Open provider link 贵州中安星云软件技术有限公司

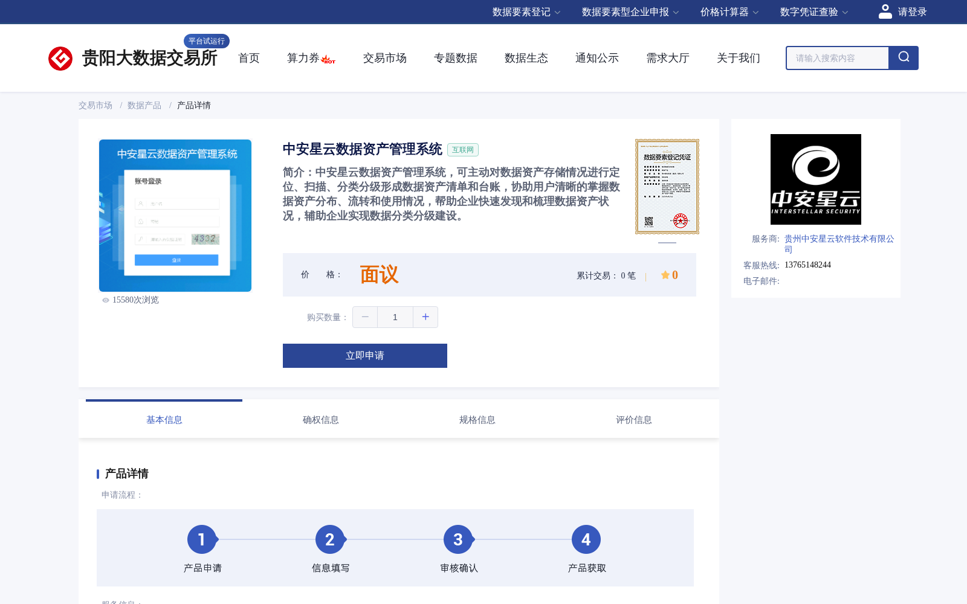(x=839, y=244)
